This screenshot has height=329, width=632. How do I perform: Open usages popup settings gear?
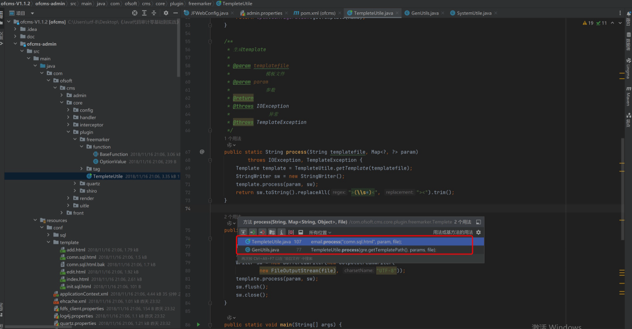tap(479, 233)
